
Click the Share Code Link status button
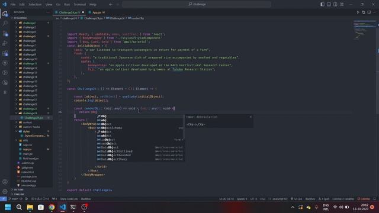[x=69, y=199]
